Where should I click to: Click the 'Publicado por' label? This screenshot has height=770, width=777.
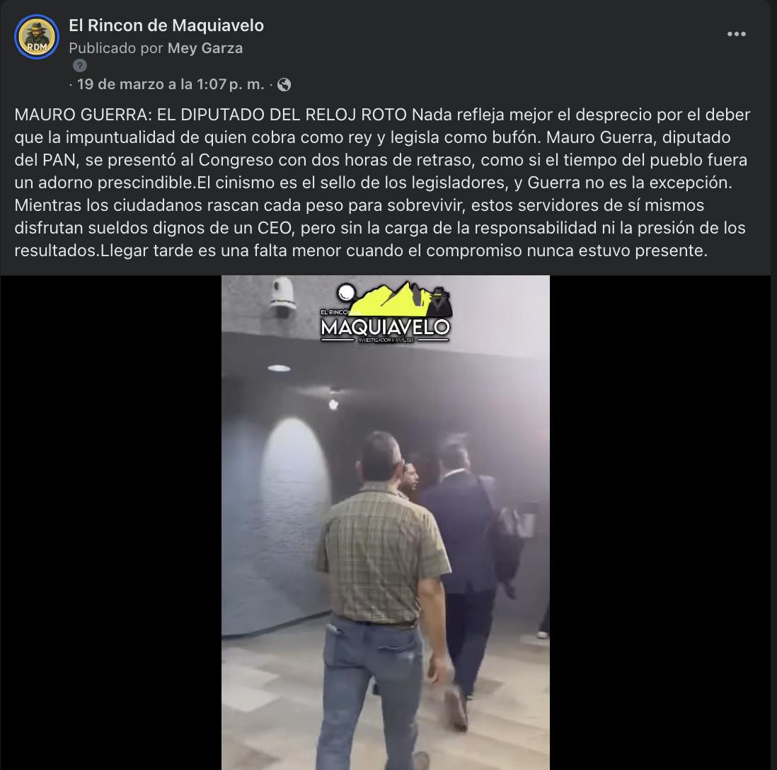pyautogui.click(x=116, y=48)
